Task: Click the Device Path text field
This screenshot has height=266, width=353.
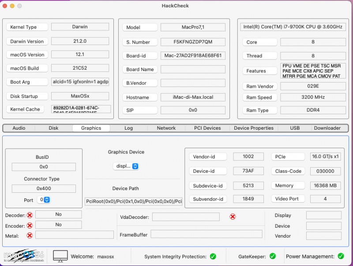Action: click(134, 202)
